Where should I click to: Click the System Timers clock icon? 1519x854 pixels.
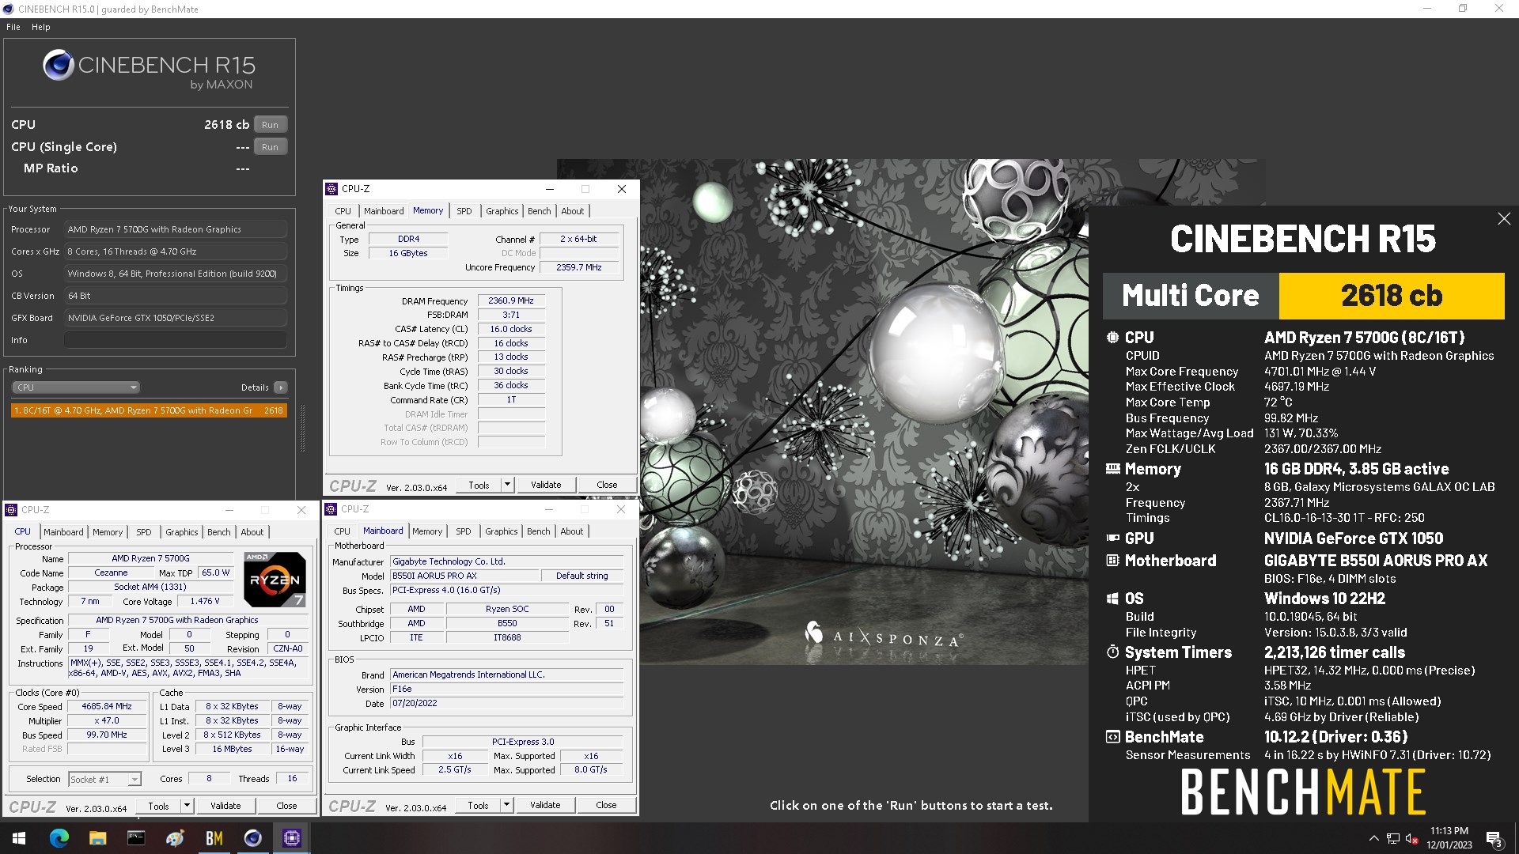pyautogui.click(x=1112, y=652)
